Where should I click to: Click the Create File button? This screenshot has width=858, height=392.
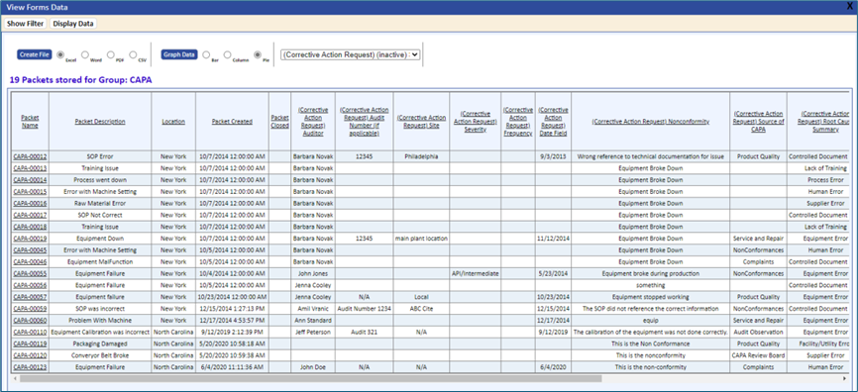click(35, 54)
